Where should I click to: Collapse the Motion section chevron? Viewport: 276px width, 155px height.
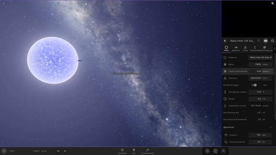coord(271,127)
